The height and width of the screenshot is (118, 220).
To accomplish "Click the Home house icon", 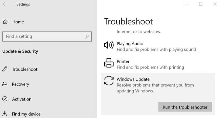I will pyautogui.click(x=5, y=22).
